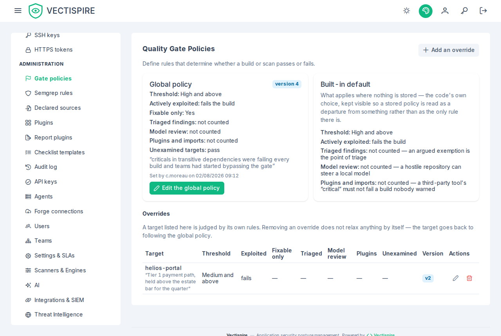Click the Teams hierarchy icon
The width and height of the screenshot is (501, 336).
coord(28,241)
